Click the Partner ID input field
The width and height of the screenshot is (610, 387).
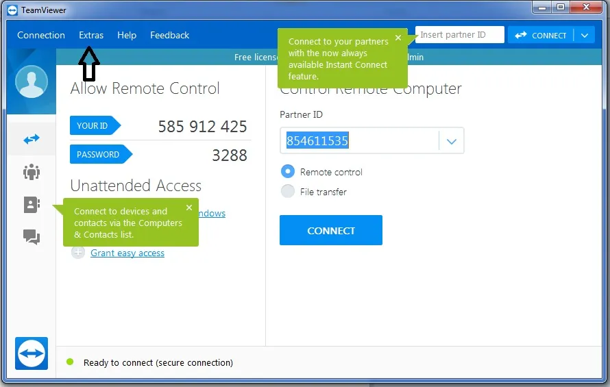(x=359, y=140)
